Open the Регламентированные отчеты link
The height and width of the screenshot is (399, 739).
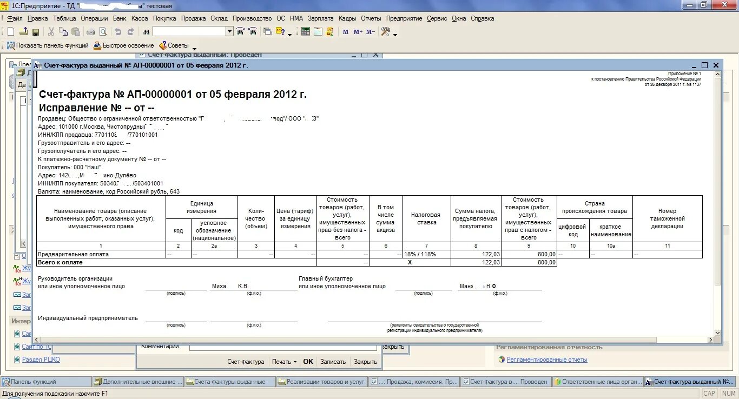(x=547, y=360)
